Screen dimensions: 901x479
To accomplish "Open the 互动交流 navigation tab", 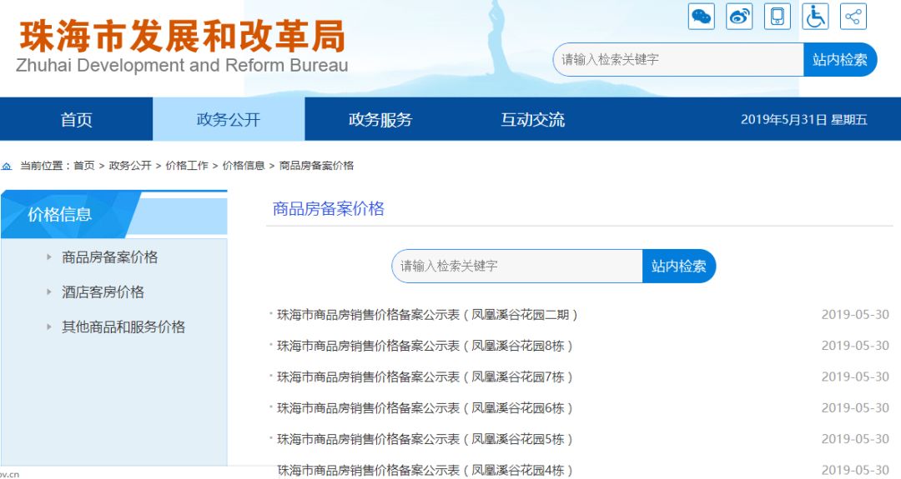I will [x=532, y=119].
